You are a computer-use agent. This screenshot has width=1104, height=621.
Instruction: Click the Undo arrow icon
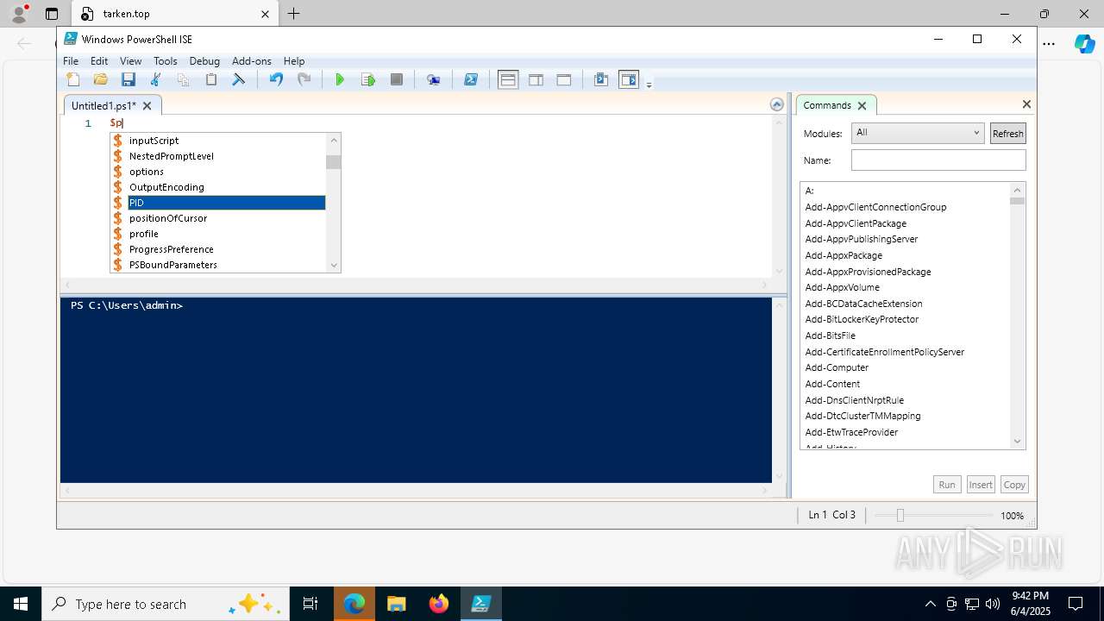[276, 79]
